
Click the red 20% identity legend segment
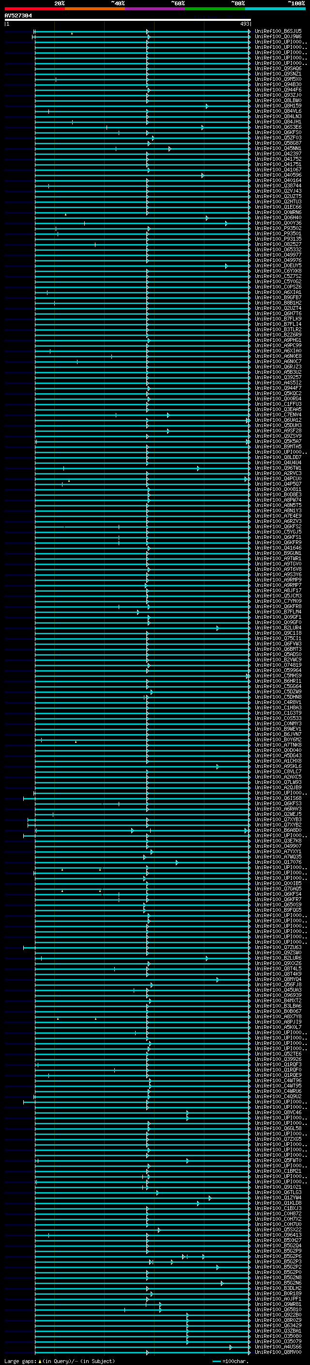34,9
